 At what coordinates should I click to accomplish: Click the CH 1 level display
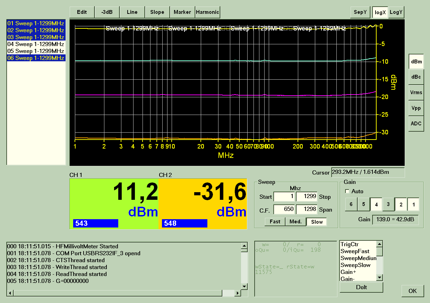114,204
